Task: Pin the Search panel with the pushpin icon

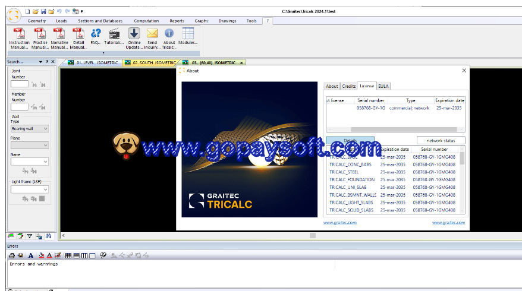Action: coord(46,62)
